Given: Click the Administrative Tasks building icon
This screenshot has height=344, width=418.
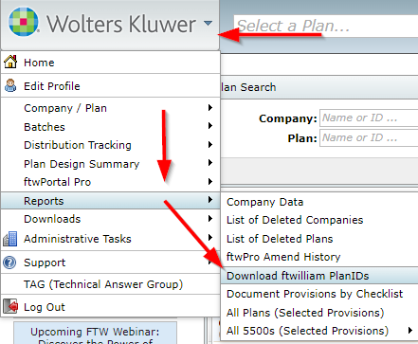Looking at the screenshot, I should [x=10, y=239].
